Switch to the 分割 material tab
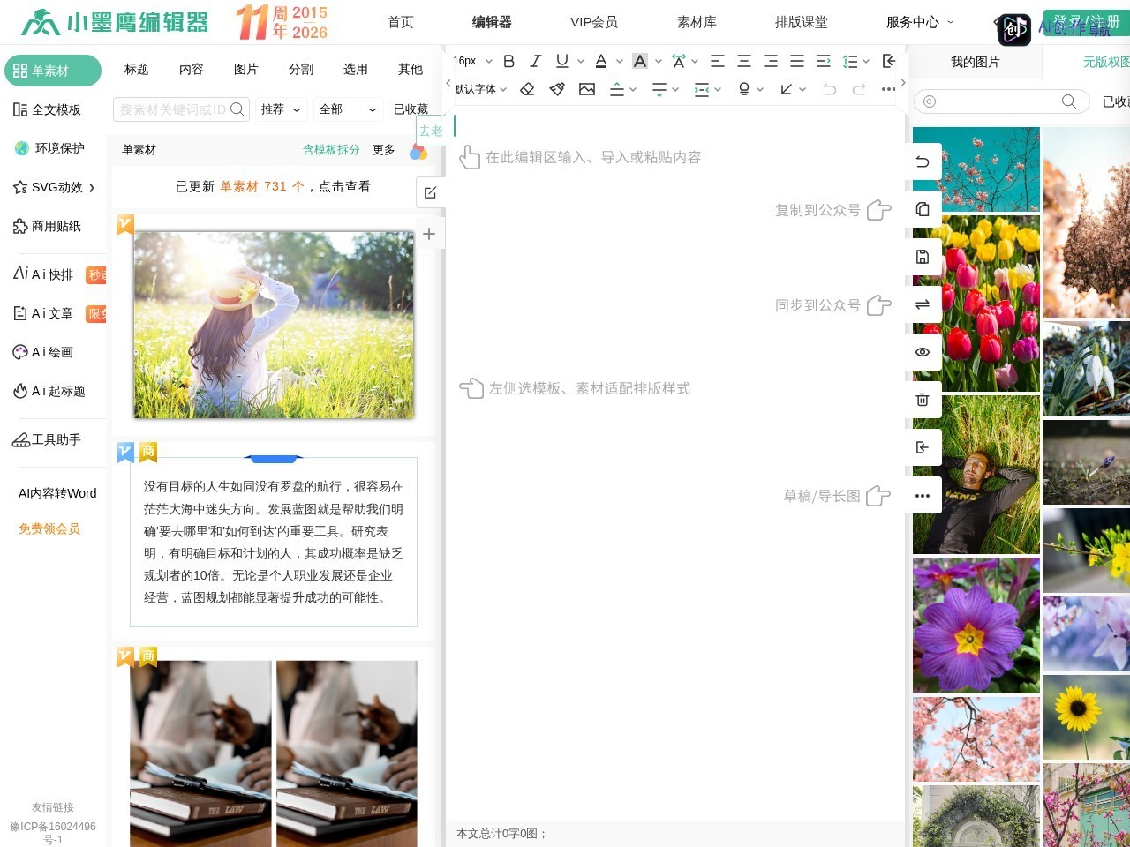Screen dimensions: 1130x847 301,69
